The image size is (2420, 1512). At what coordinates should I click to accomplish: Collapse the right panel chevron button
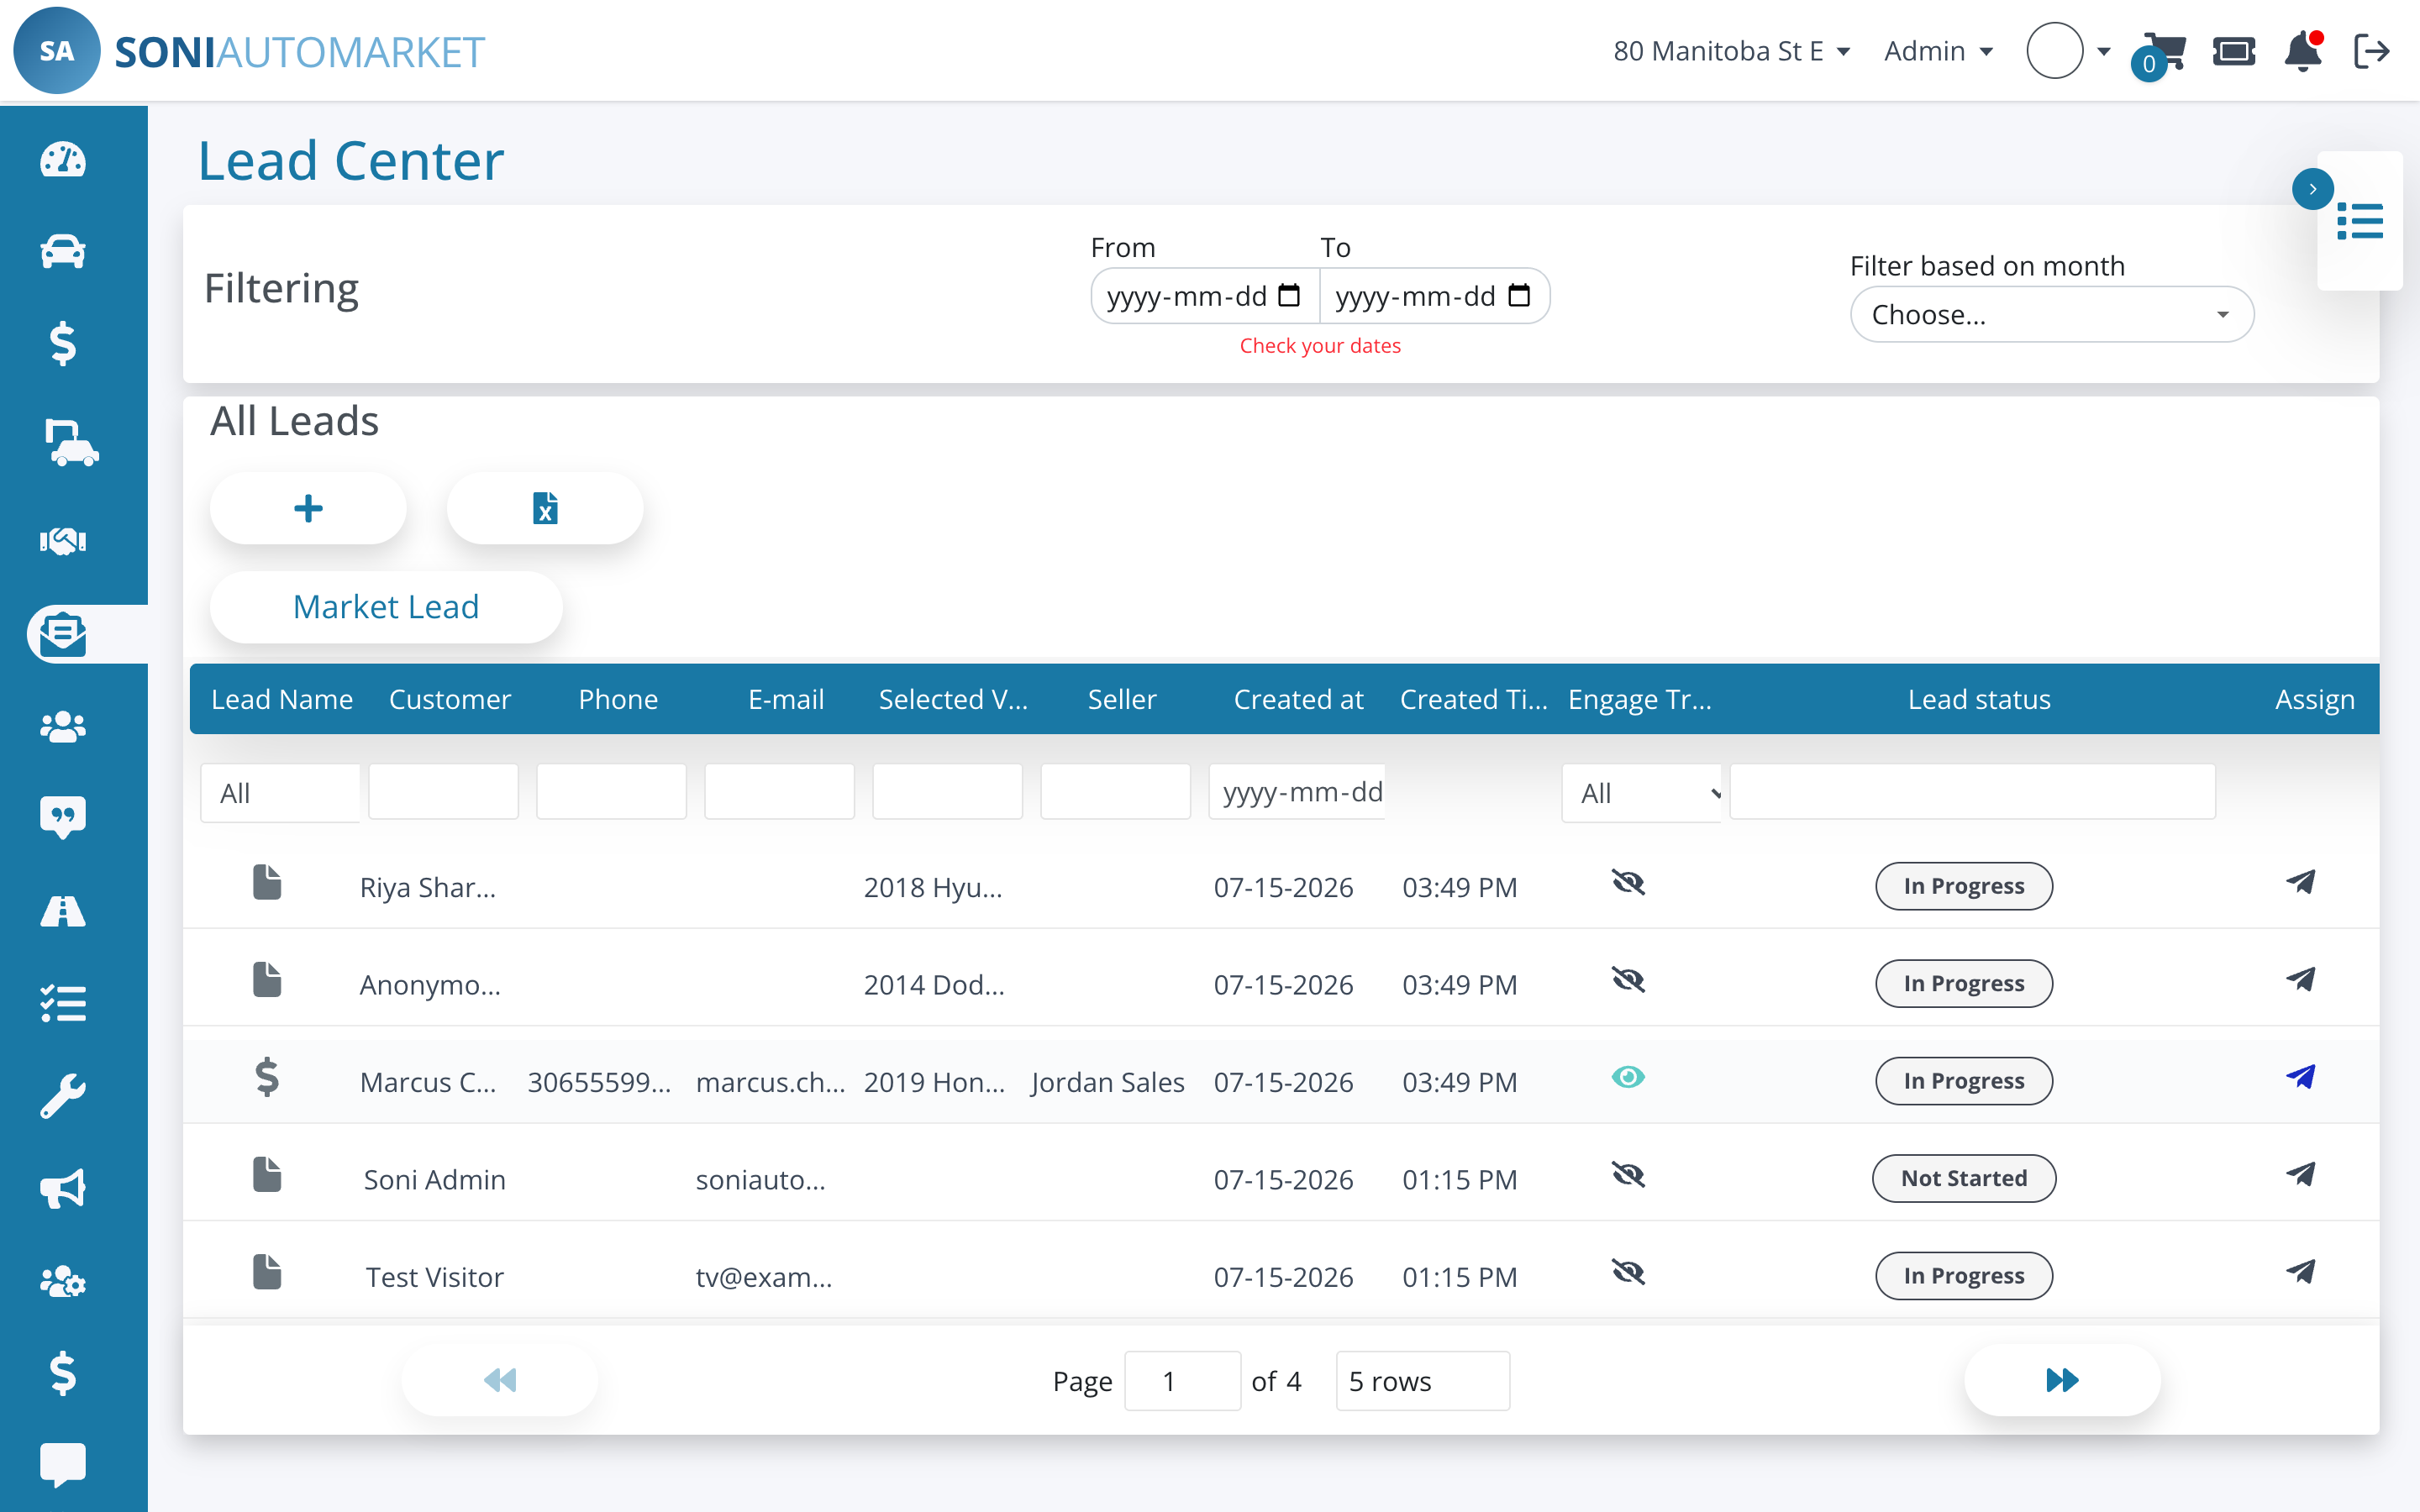[2312, 189]
